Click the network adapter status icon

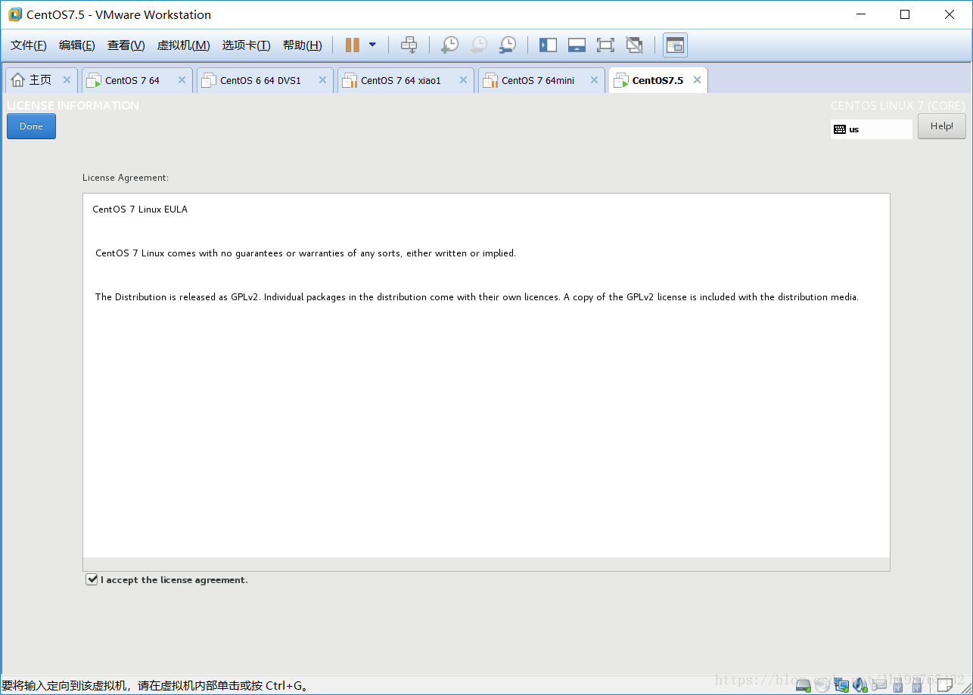(x=841, y=685)
